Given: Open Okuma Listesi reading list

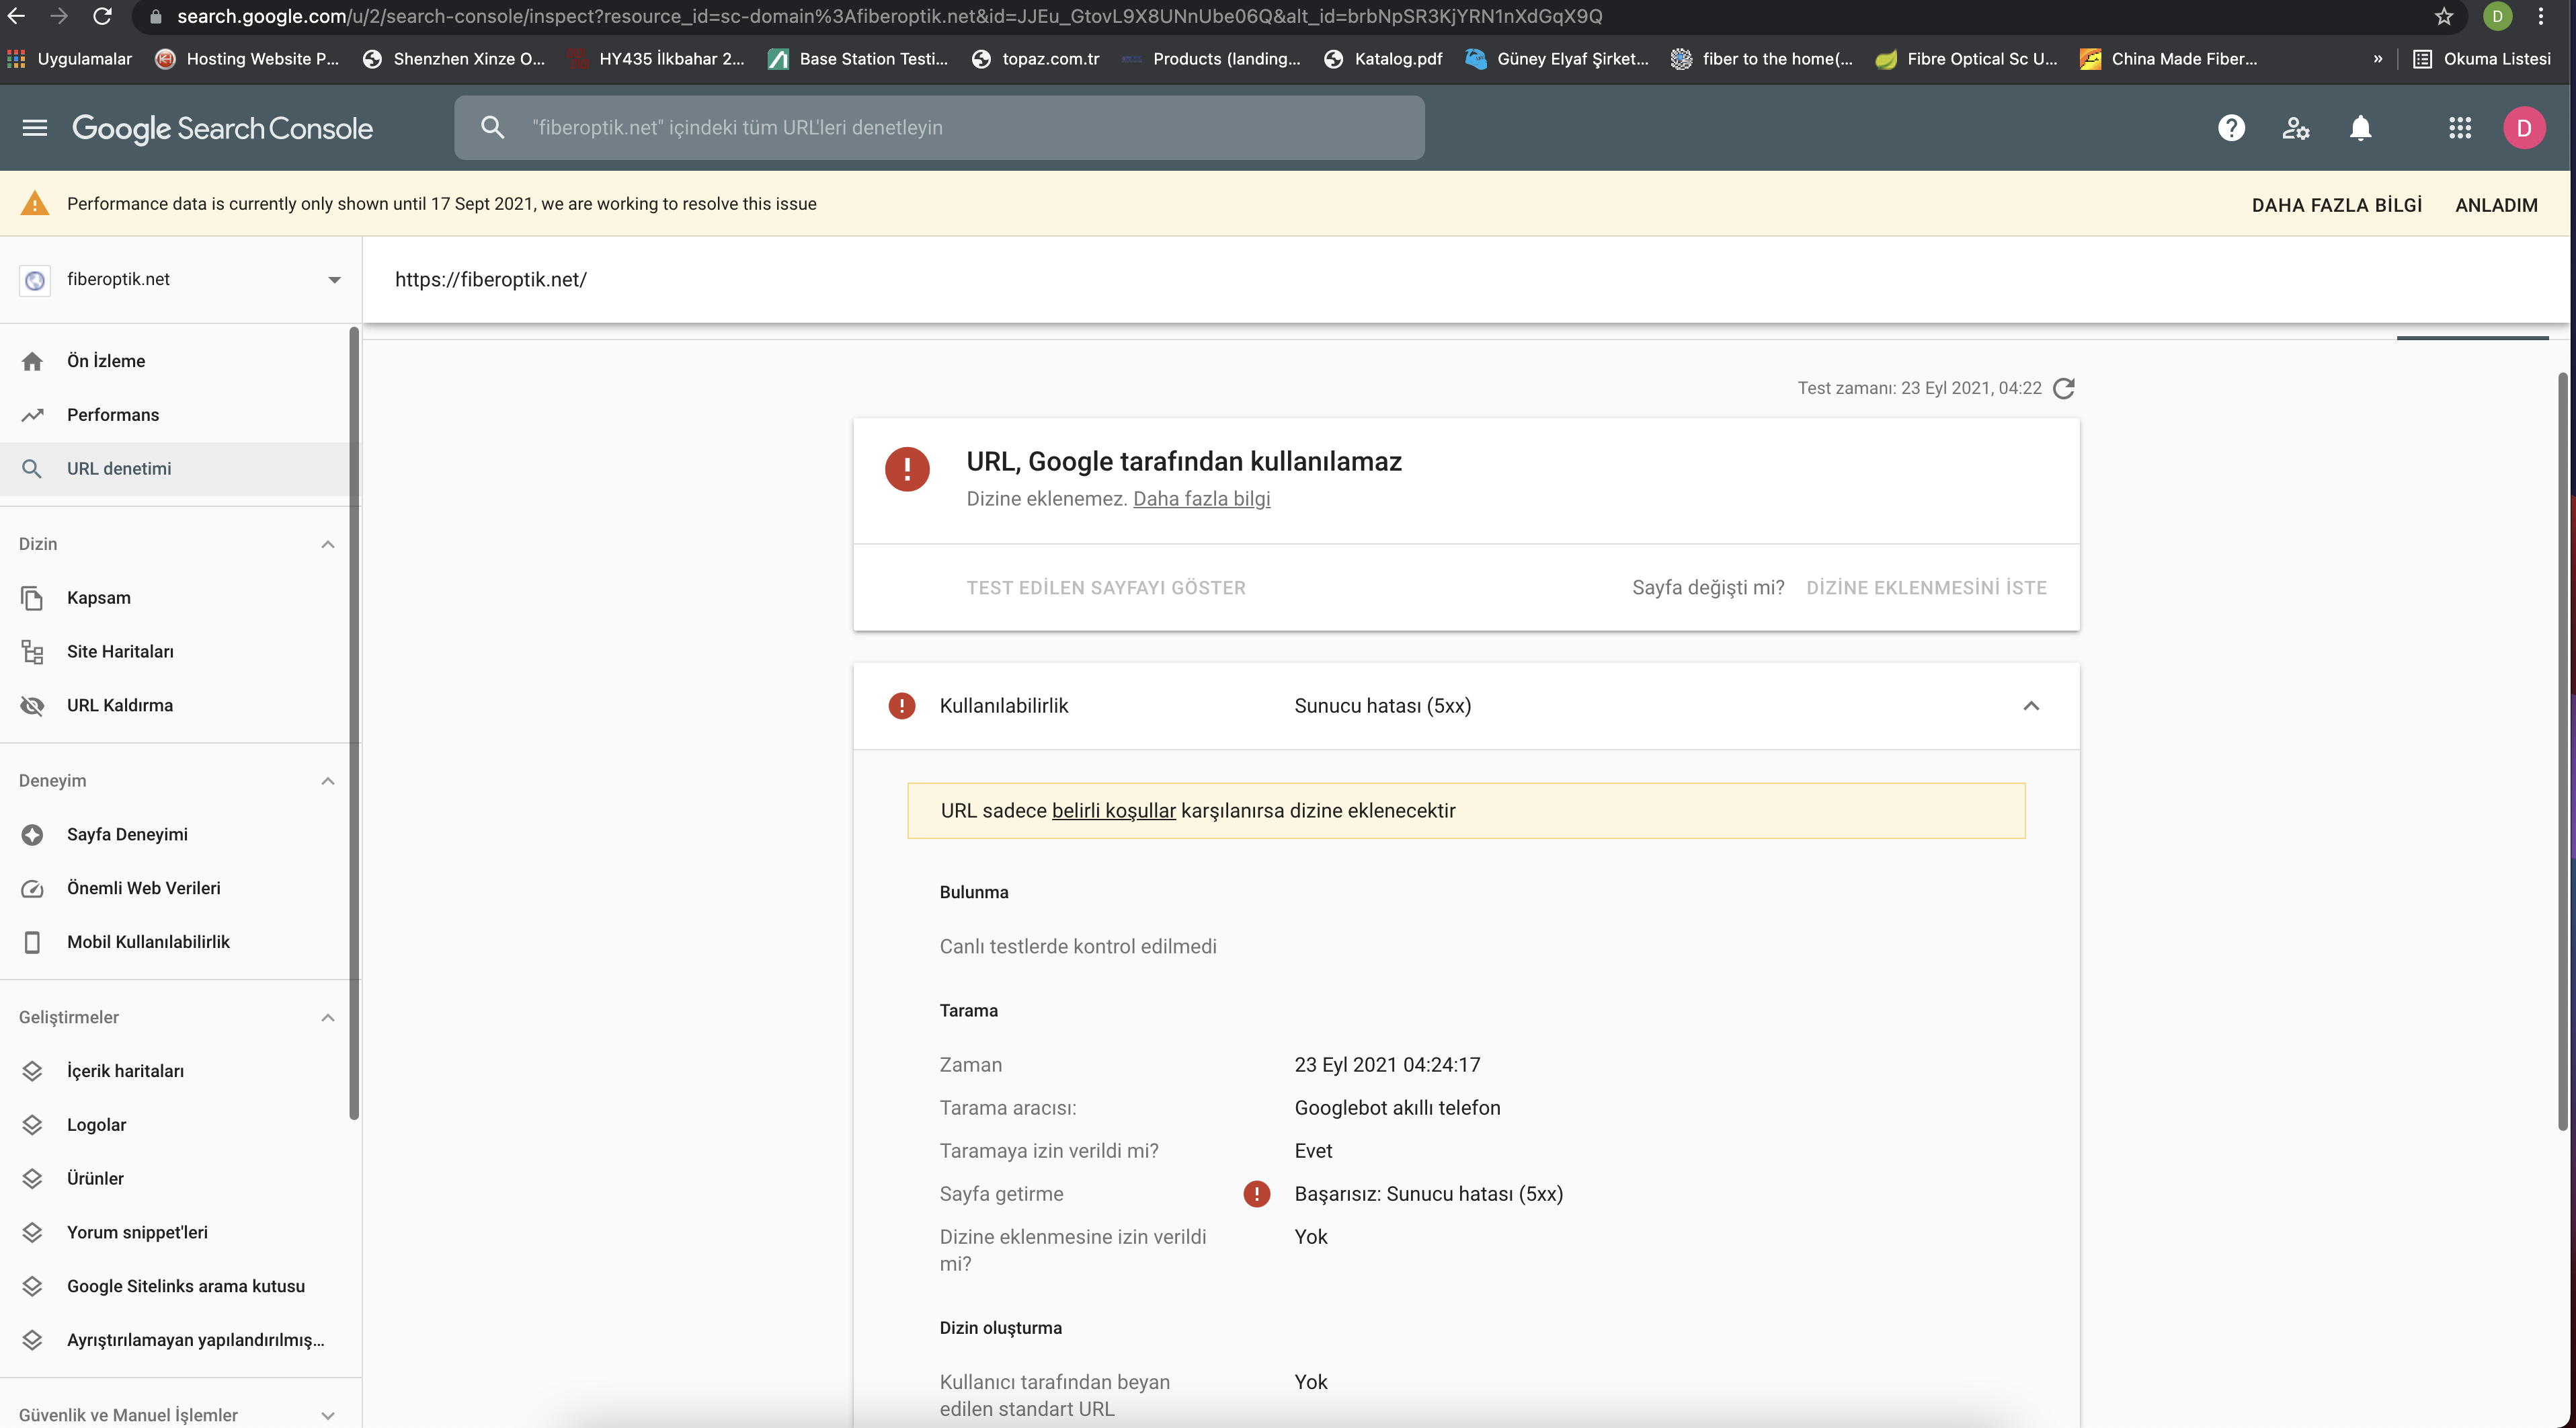Looking at the screenshot, I should click(2482, 59).
